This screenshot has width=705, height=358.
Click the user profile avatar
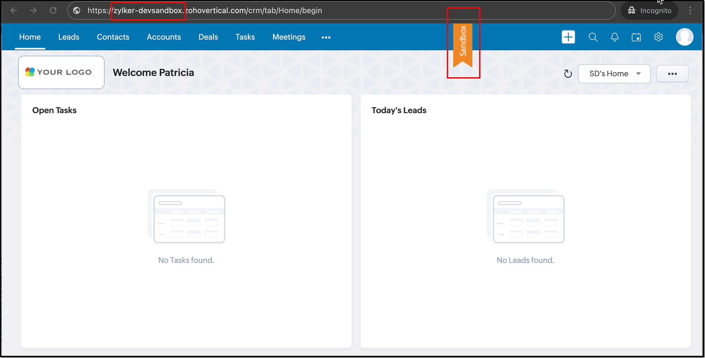point(684,37)
